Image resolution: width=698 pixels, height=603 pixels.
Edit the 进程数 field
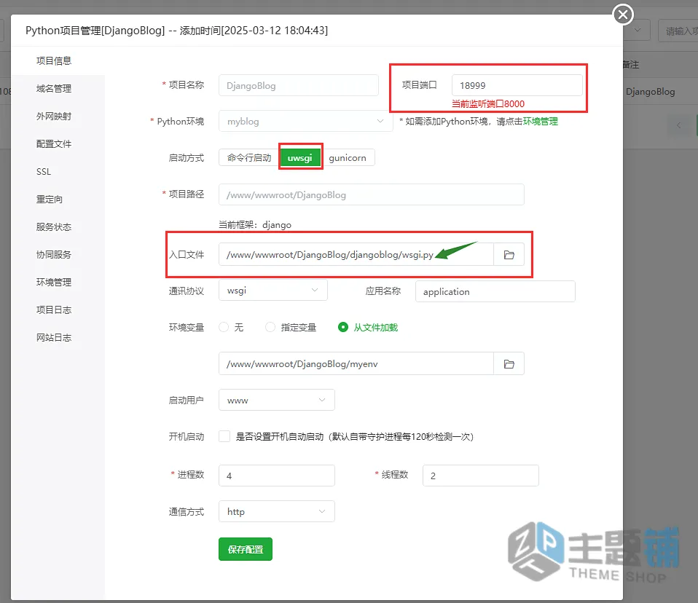tap(276, 476)
